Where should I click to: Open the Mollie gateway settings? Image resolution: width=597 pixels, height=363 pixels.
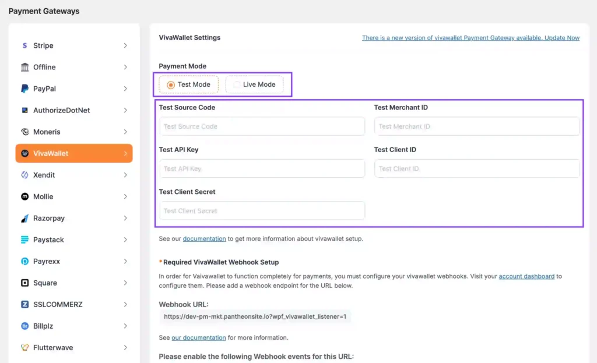[74, 197]
